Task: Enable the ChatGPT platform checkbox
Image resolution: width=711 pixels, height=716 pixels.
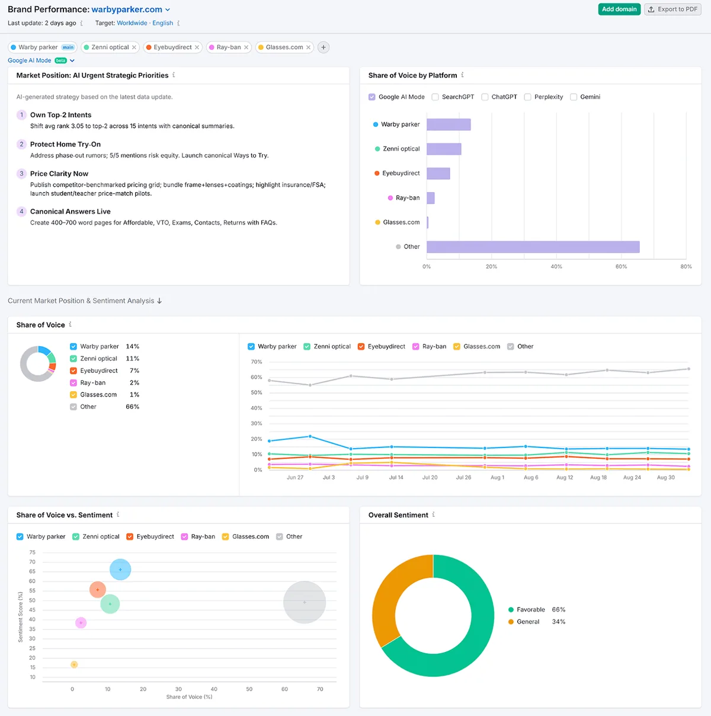Action: point(485,97)
